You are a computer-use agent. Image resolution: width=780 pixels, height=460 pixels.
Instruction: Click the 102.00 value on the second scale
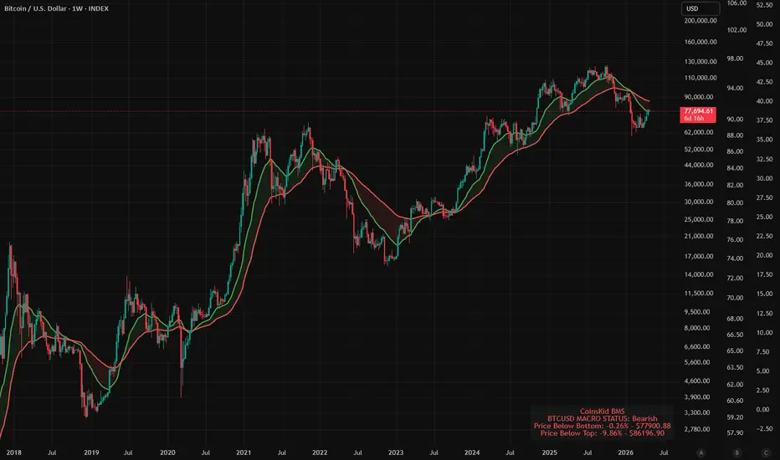736,30
